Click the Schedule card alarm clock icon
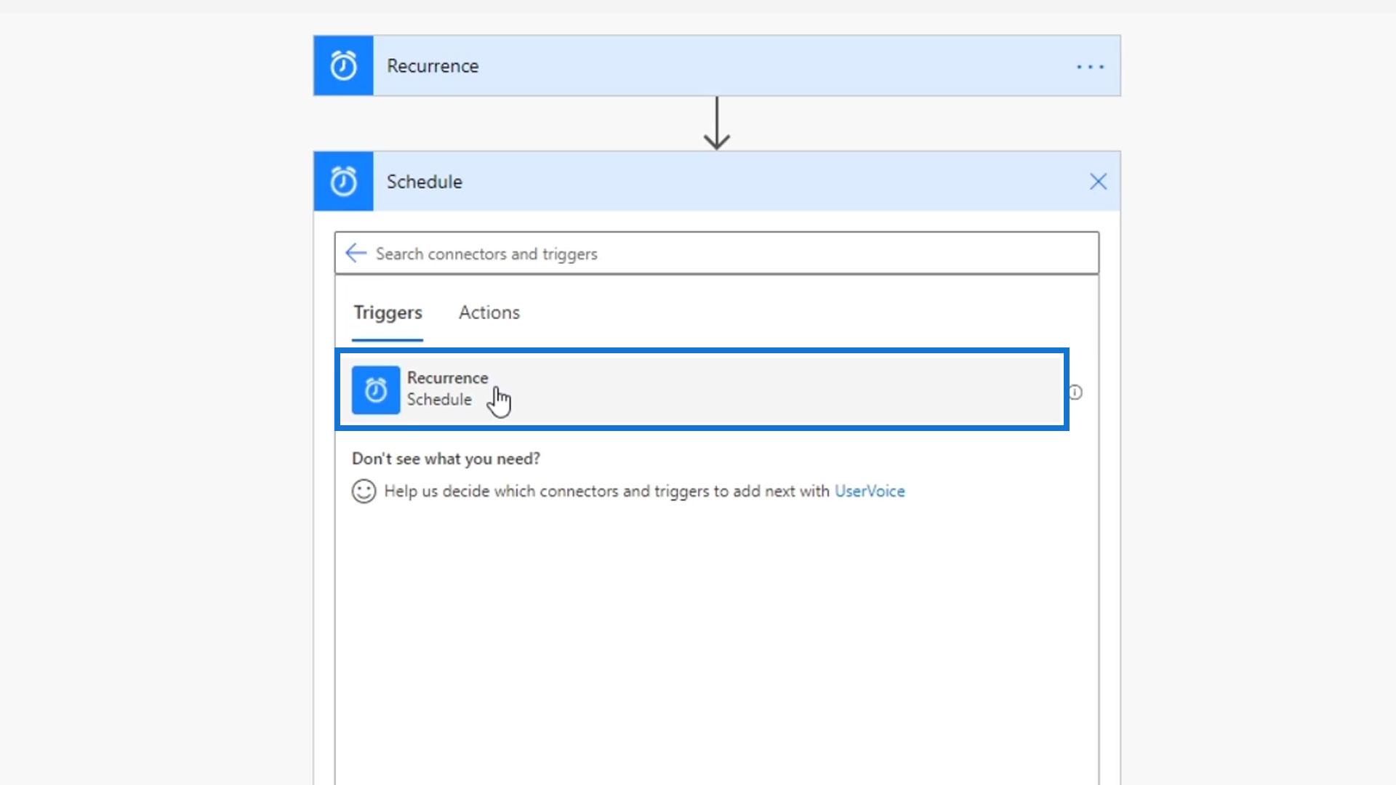1396x785 pixels. point(343,182)
